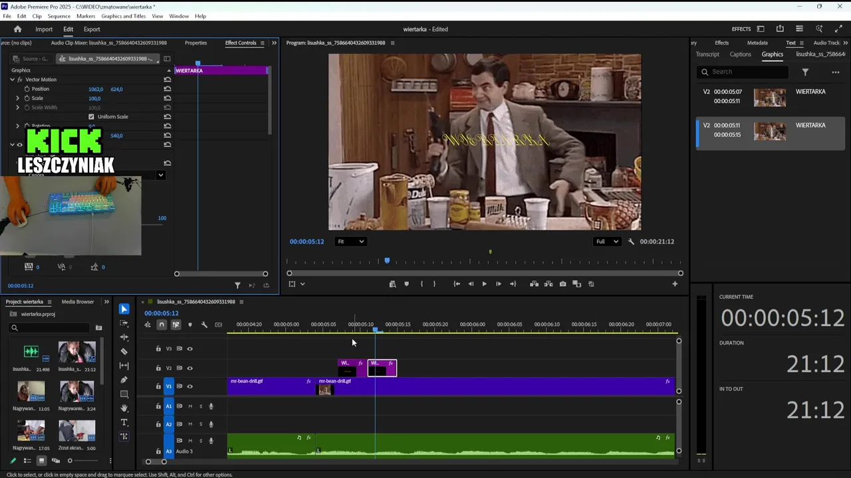Select the Pen tool
851x478 pixels.
pyautogui.click(x=124, y=380)
